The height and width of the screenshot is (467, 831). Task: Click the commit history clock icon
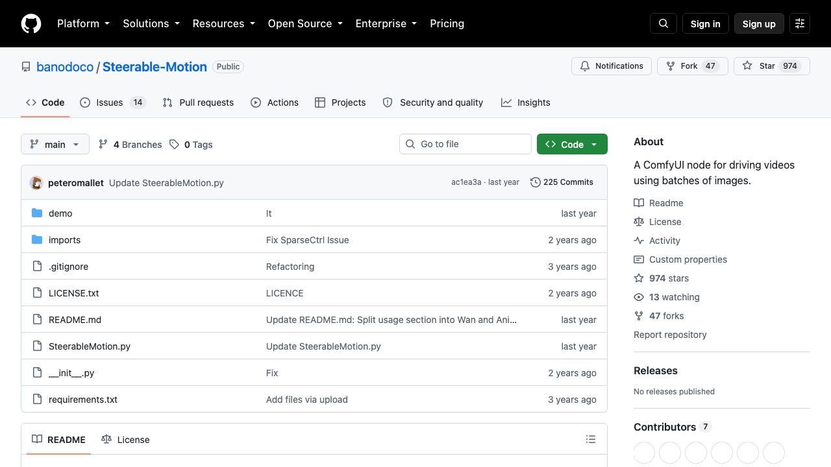click(536, 182)
